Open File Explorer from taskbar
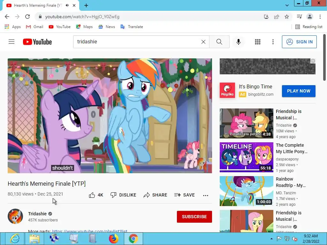This screenshot has width=327, height=245. point(34,239)
